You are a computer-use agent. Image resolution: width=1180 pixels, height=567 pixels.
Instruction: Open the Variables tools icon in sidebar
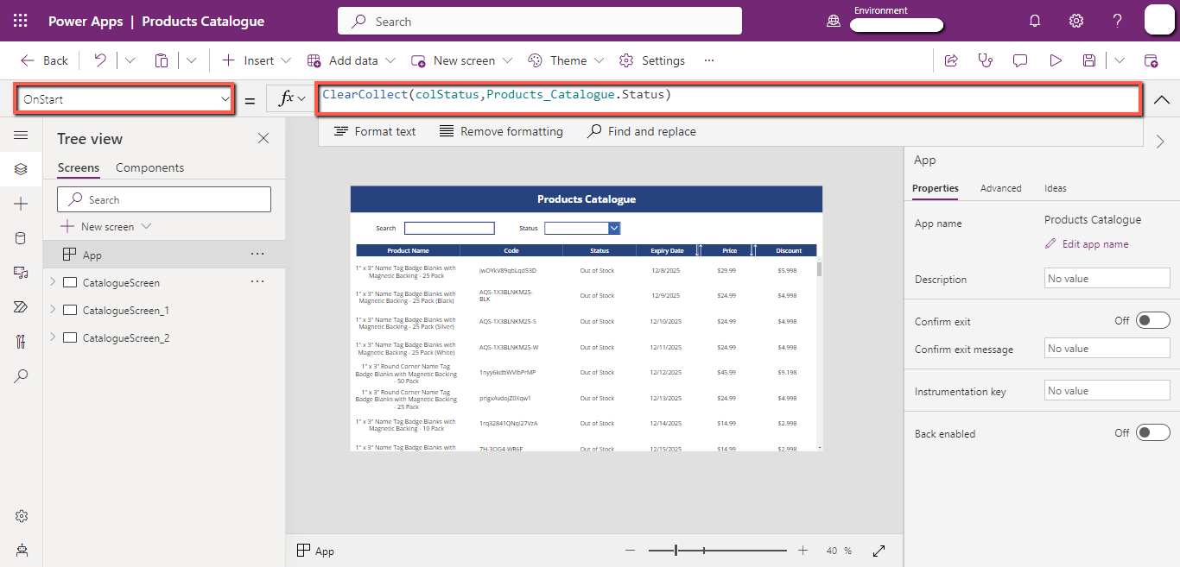(21, 342)
